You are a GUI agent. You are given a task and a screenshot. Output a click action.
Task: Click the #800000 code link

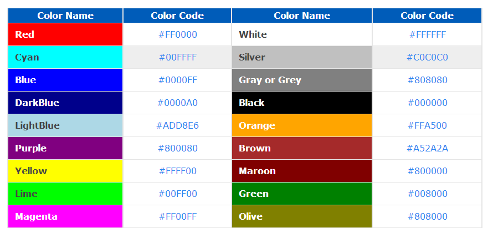[x=427, y=171]
